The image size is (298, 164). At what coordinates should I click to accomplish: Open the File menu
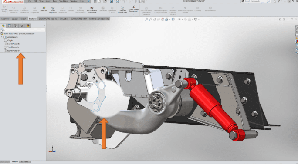coord(30,1)
